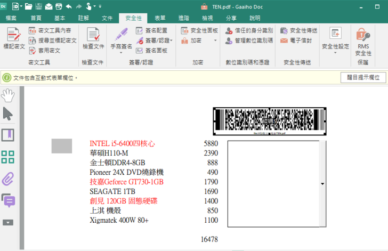
Task: Click inside the large empty form field
Action: pos(273,184)
